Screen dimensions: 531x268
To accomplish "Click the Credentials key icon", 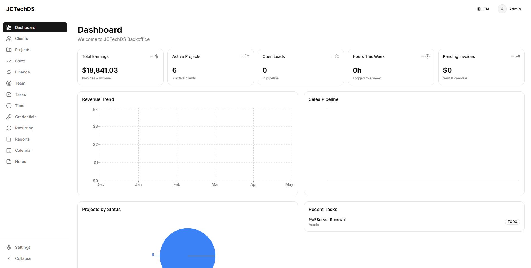I will tap(9, 117).
